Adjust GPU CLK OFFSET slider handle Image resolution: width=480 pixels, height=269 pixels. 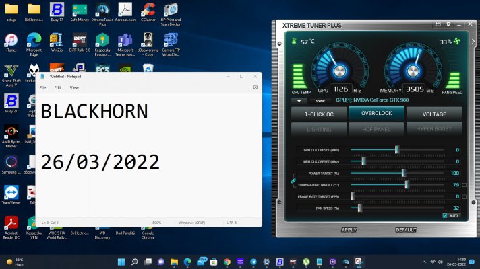[x=397, y=149]
